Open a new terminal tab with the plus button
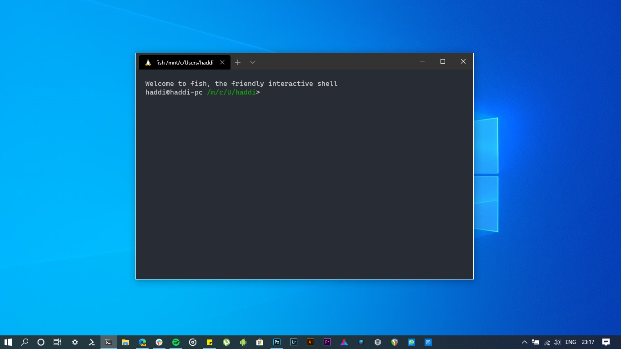Viewport: 621px width, 349px height. pos(238,62)
